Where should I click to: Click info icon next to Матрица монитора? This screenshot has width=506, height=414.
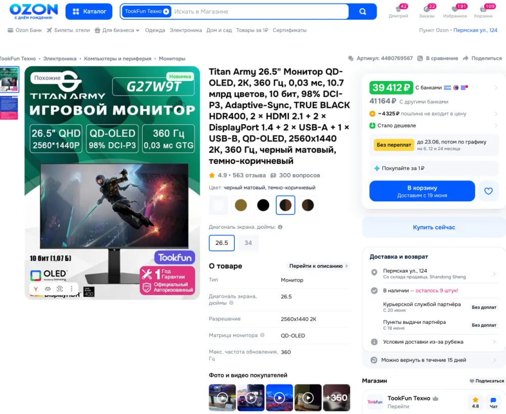point(262,335)
